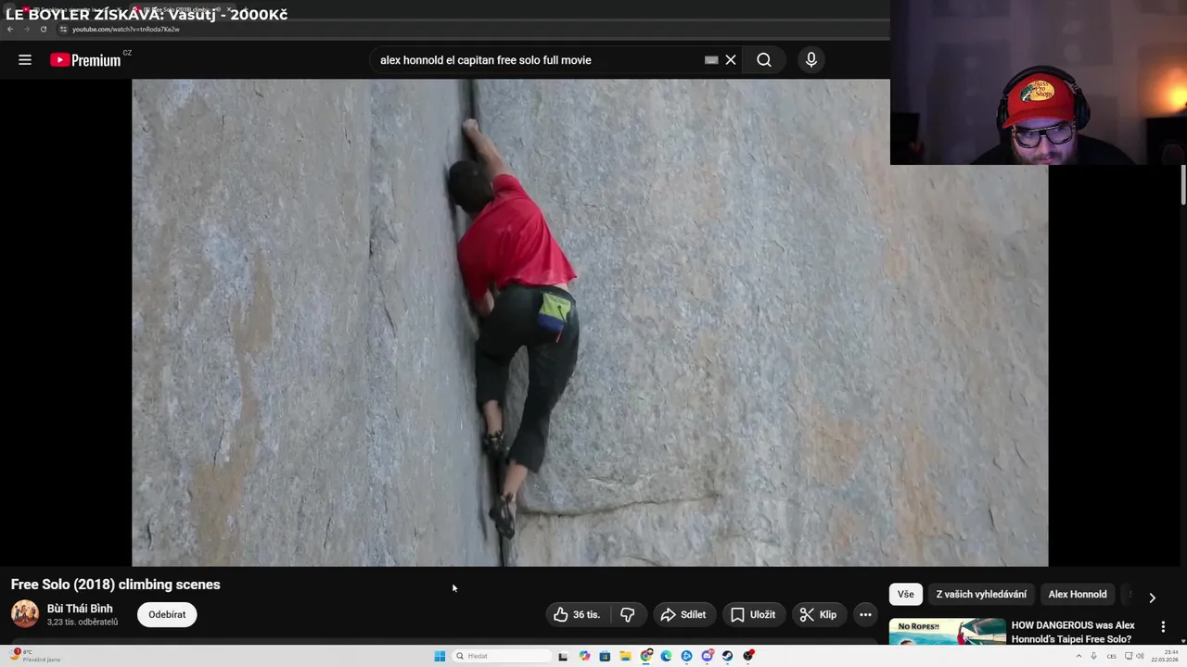Like the video with thumbs up
This screenshot has height=667, width=1187.
577,614
